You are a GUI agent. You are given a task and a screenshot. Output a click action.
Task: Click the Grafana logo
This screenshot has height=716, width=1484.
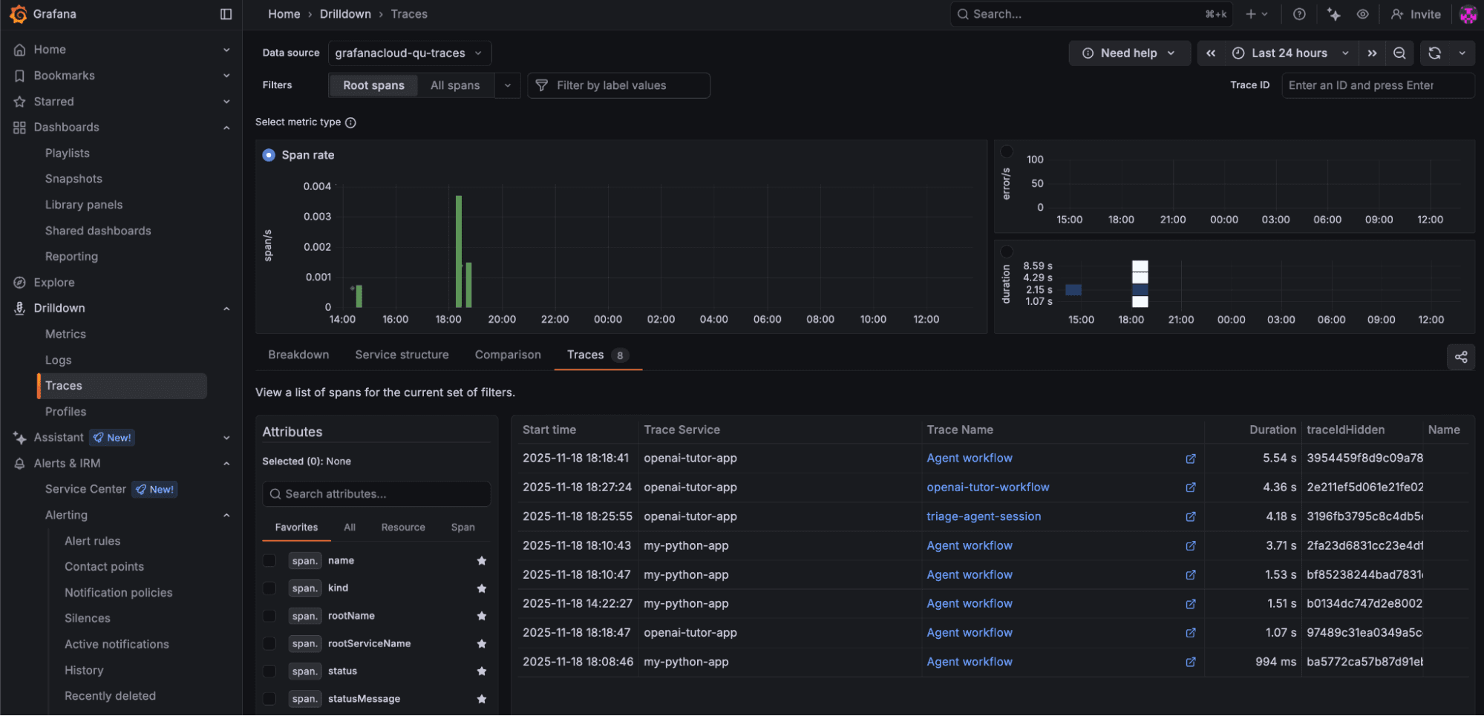click(x=19, y=14)
